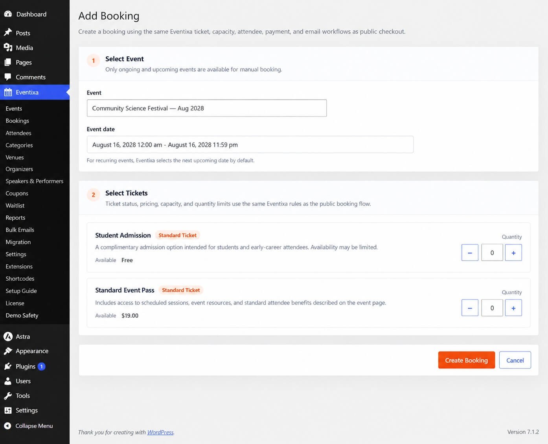Click the Standard Event Pass quantity field

coord(492,308)
